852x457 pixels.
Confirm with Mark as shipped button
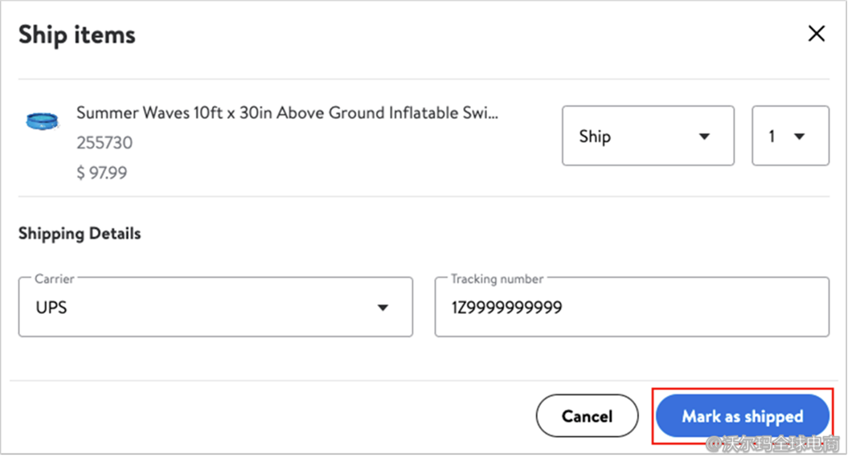tap(742, 416)
